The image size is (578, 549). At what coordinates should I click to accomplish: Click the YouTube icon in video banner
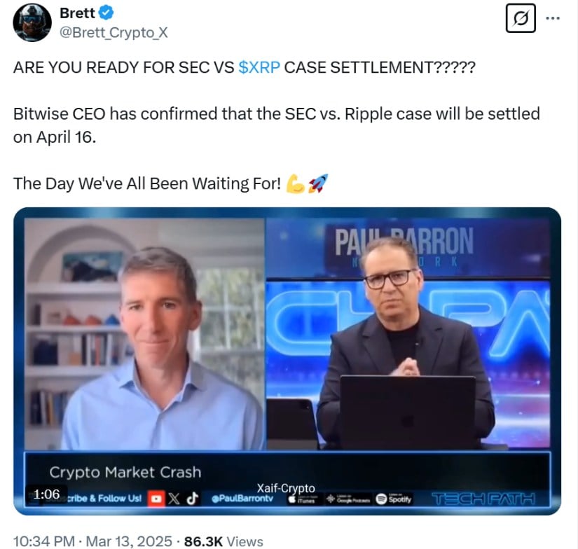tap(156, 499)
